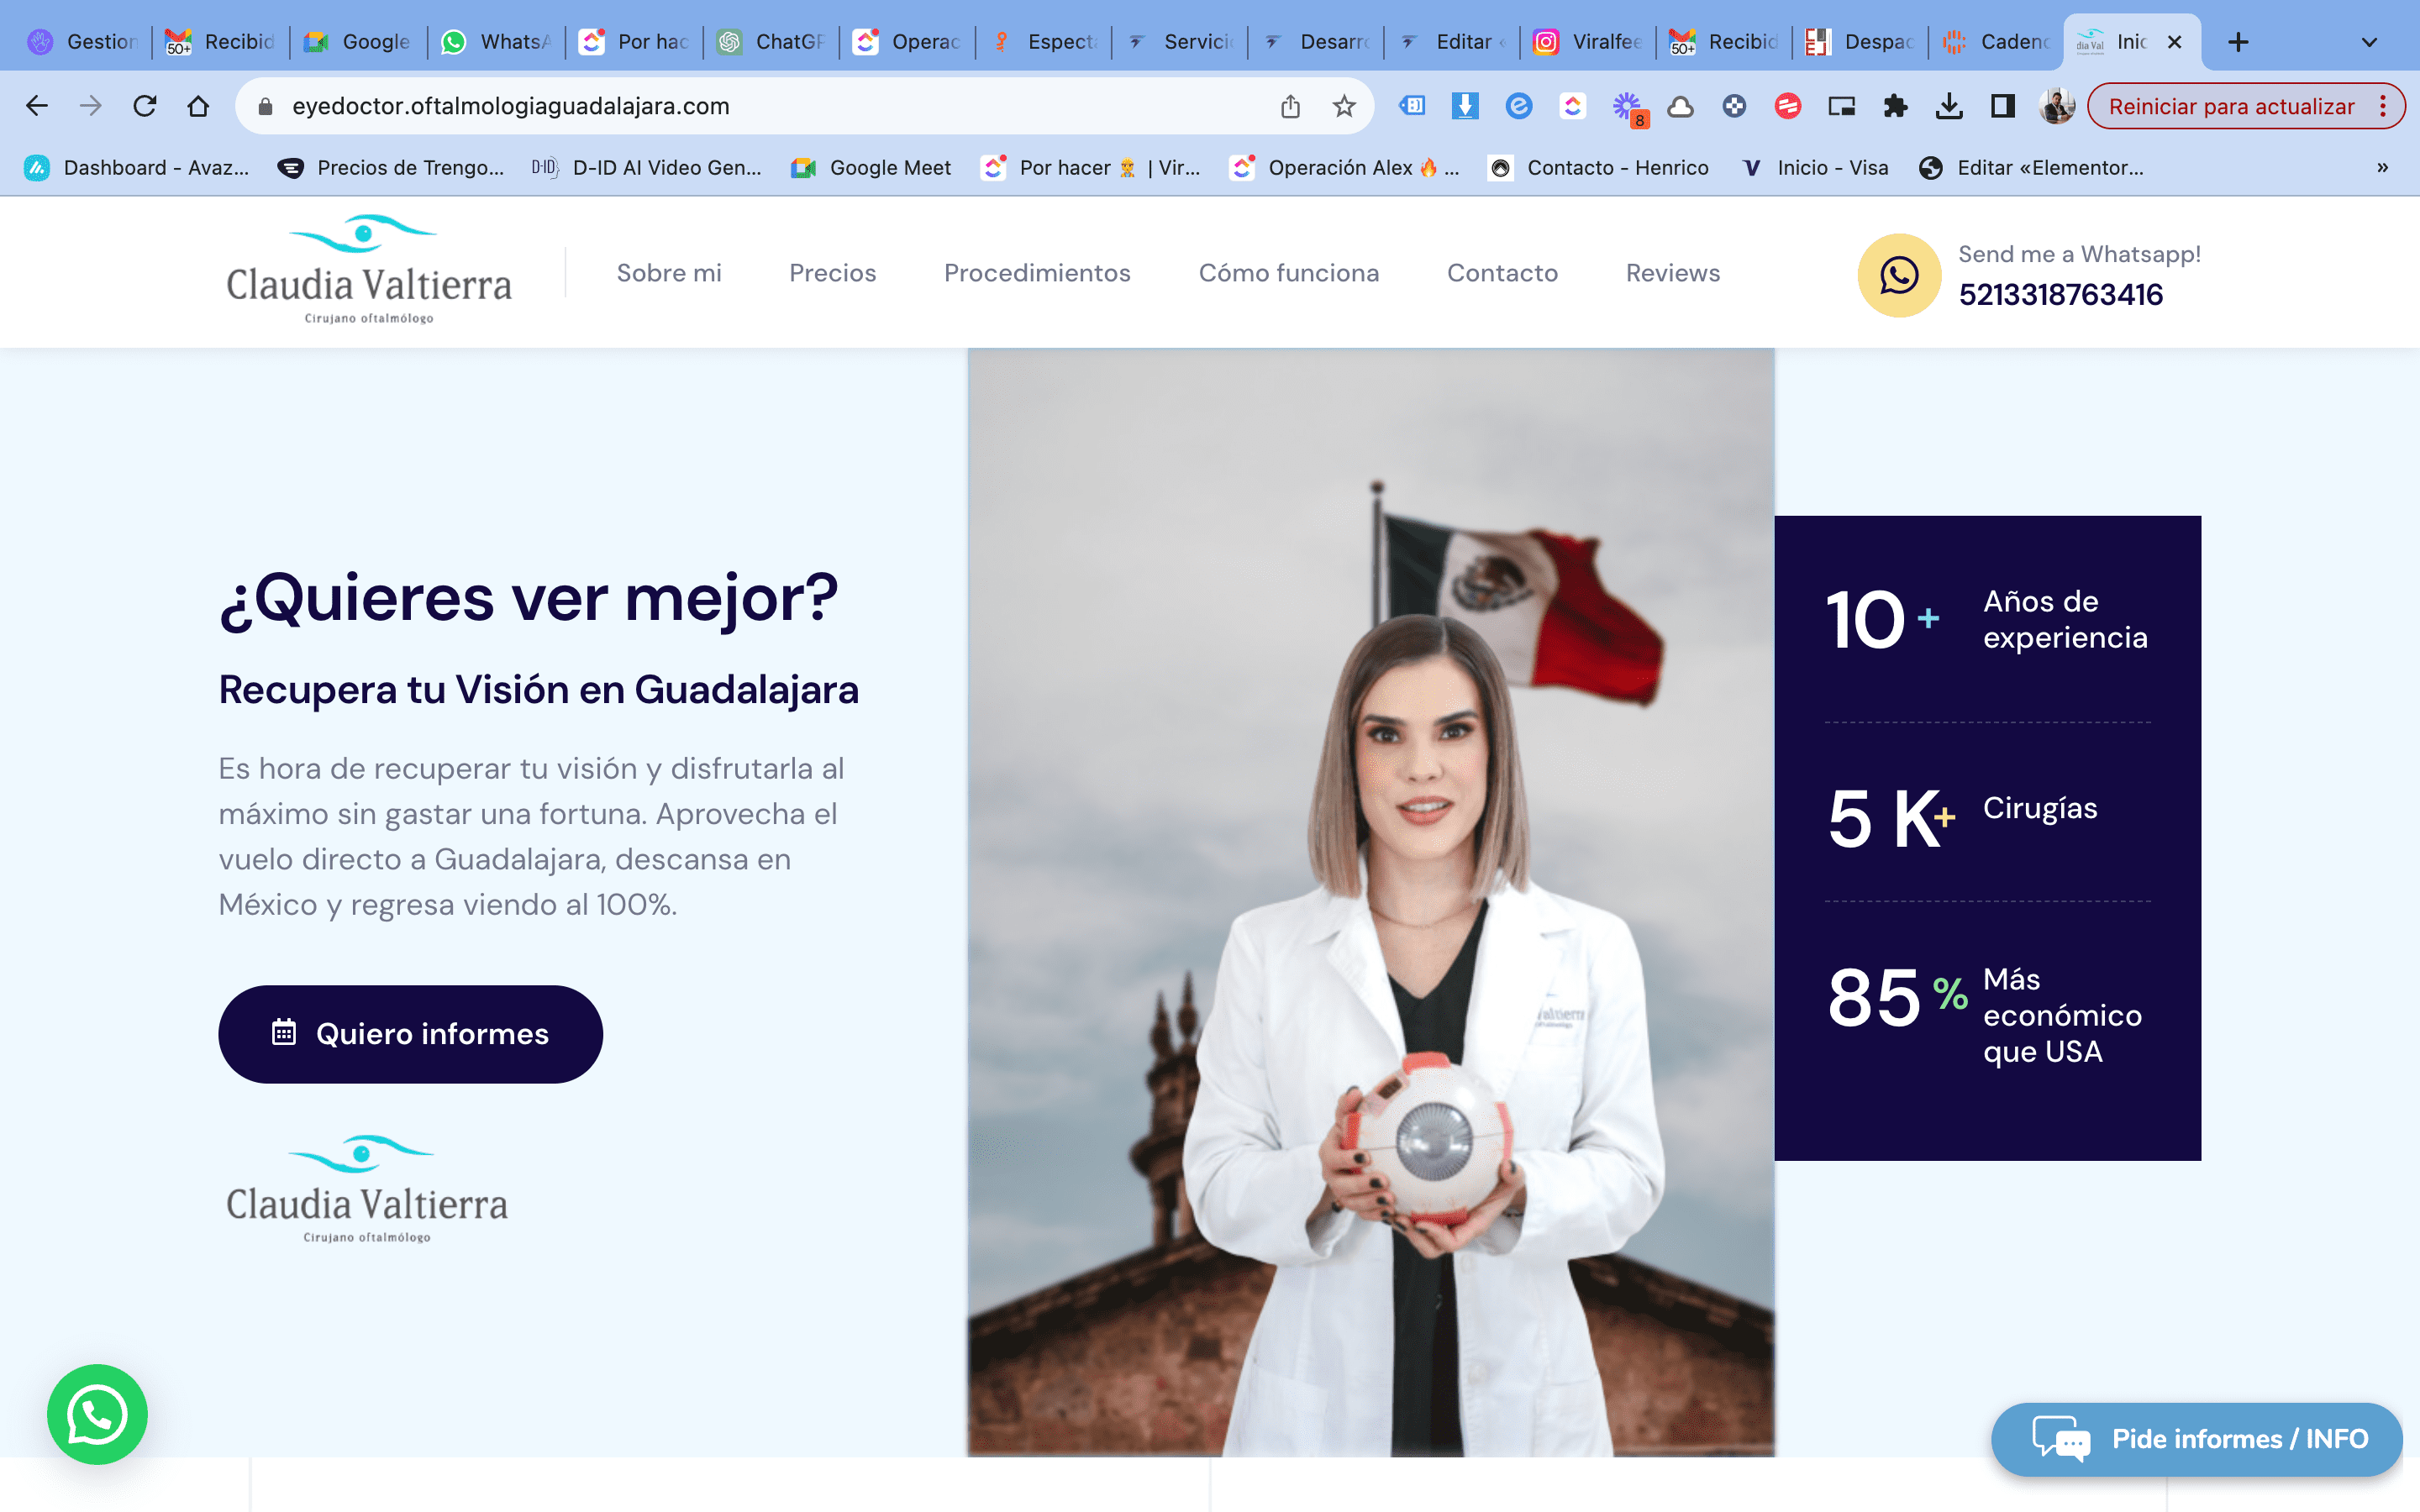
Task: Open a new tab with the plus icon
Action: click(2237, 42)
